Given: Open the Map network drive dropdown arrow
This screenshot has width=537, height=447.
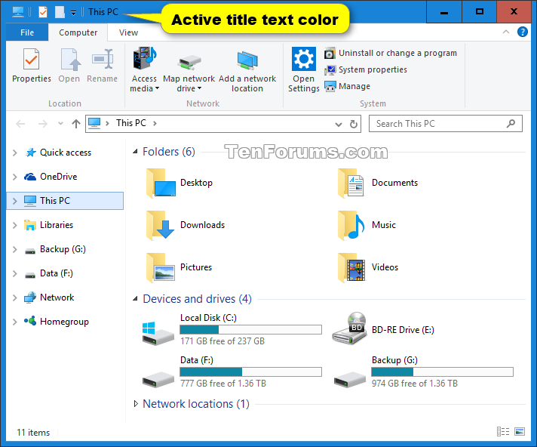Looking at the screenshot, I should pos(199,88).
